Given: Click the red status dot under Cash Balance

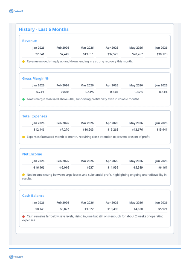Looking at the screenshot, I should [24, 216].
